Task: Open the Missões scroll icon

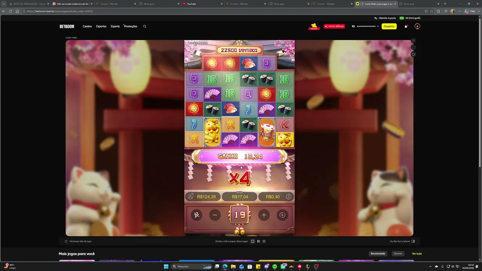Action: pyautogui.click(x=314, y=26)
